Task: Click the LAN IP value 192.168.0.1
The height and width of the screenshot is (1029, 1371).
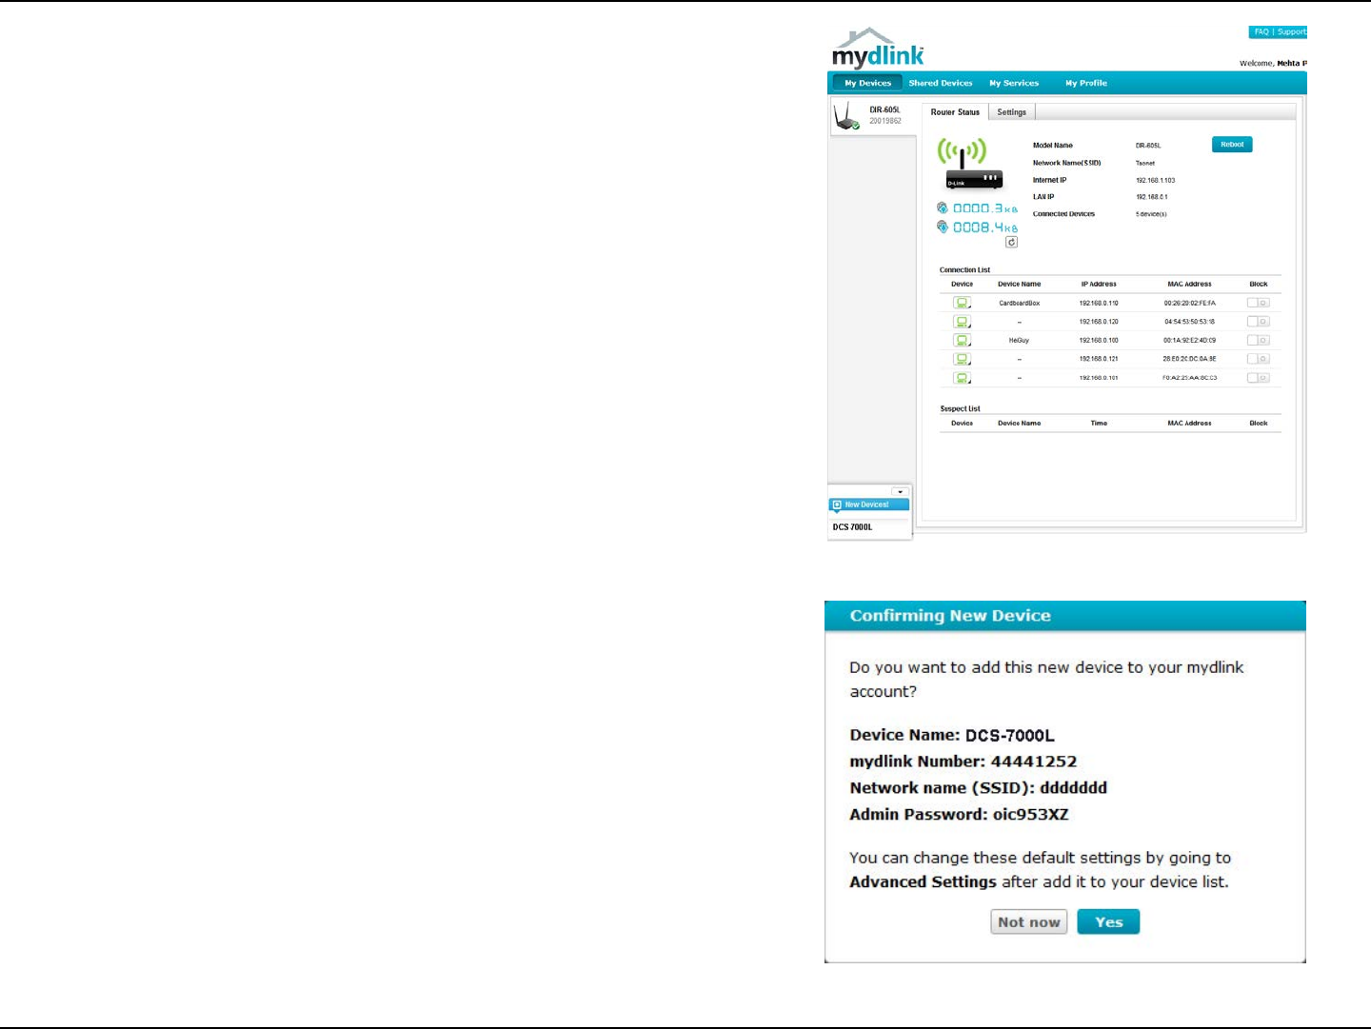Action: pos(1151,197)
